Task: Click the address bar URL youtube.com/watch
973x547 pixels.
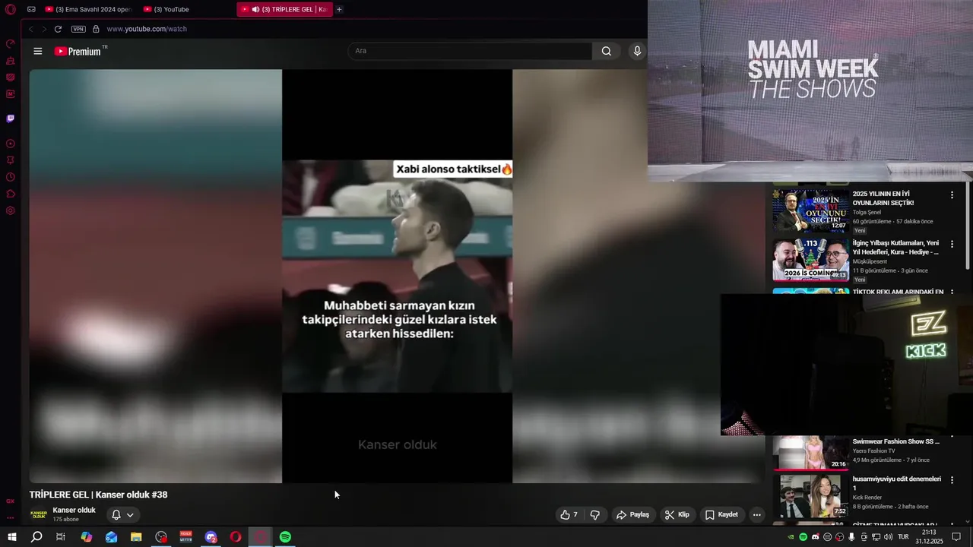Action: pyautogui.click(x=147, y=29)
